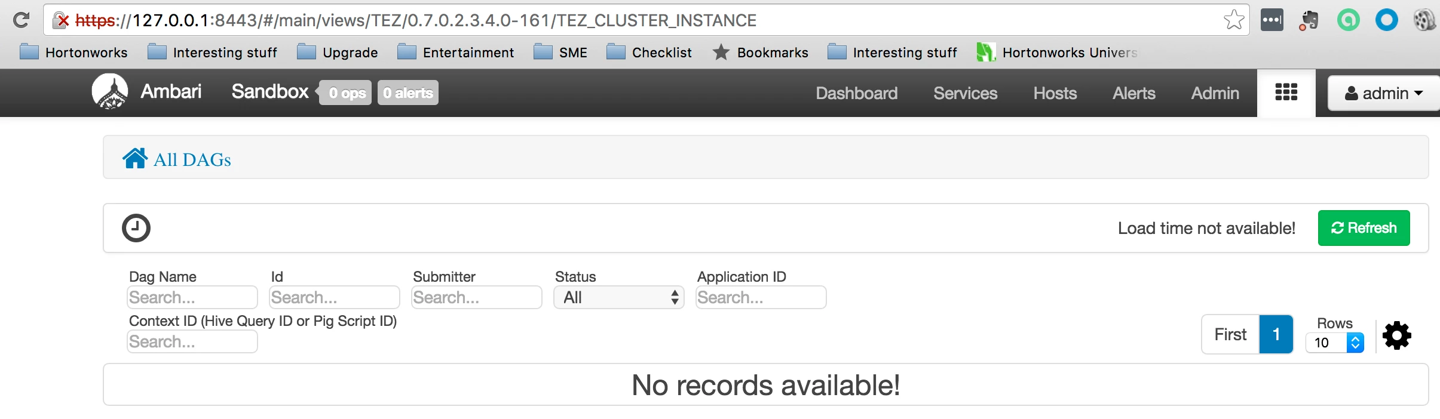Open column settings gear icon

coord(1397,335)
